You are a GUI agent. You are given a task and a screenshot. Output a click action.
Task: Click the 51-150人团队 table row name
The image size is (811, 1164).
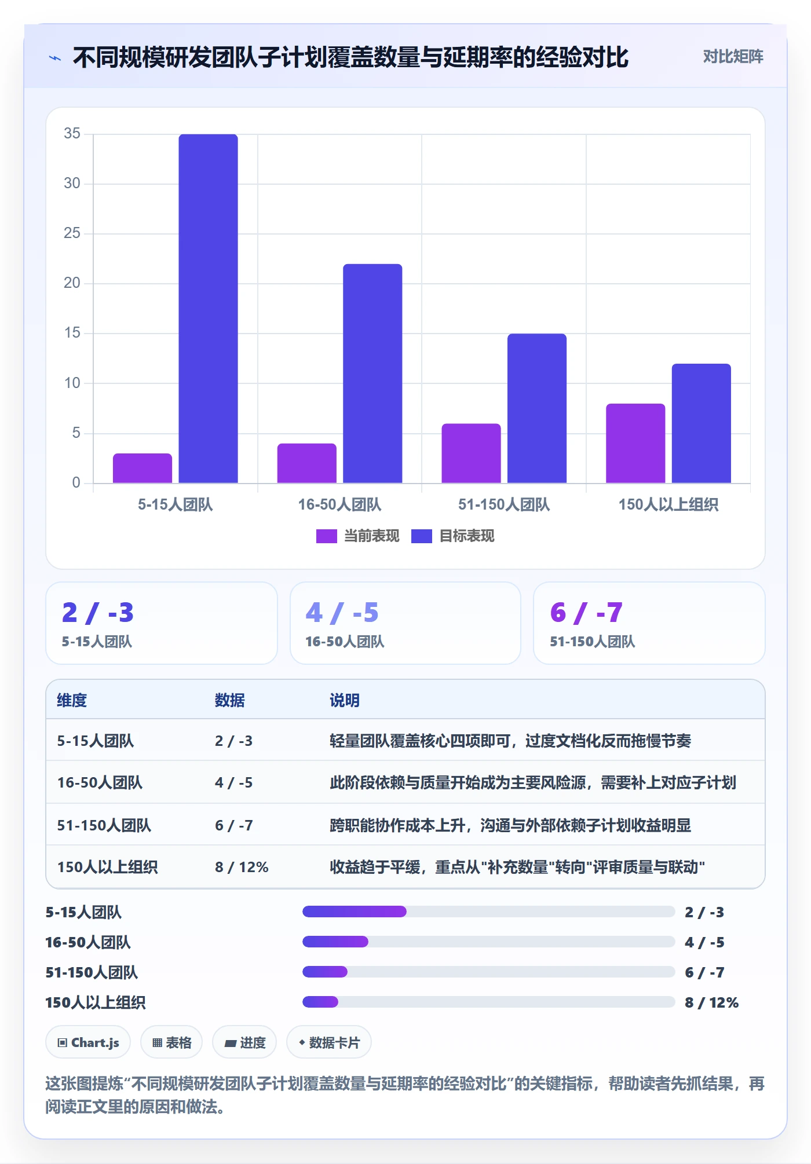point(104,825)
